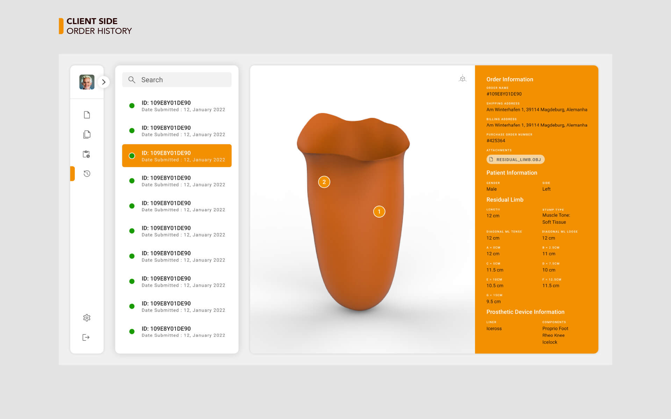The image size is (671, 419).
Task: Click the C = 5cm value 11.5 cm
Action: point(495,270)
